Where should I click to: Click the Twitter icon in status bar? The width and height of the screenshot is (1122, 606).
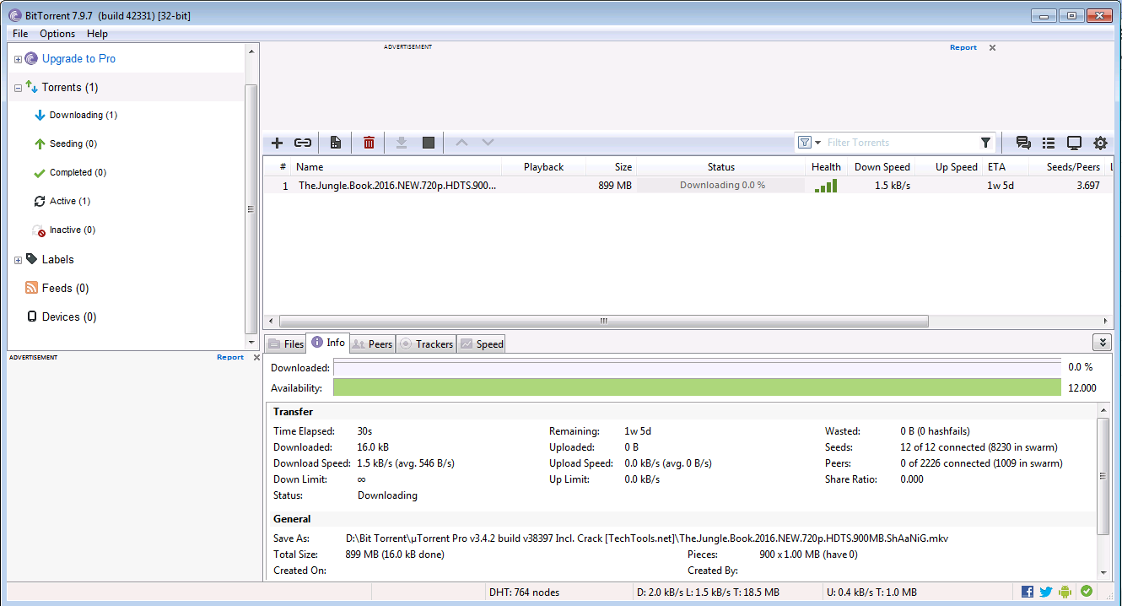click(x=1046, y=592)
